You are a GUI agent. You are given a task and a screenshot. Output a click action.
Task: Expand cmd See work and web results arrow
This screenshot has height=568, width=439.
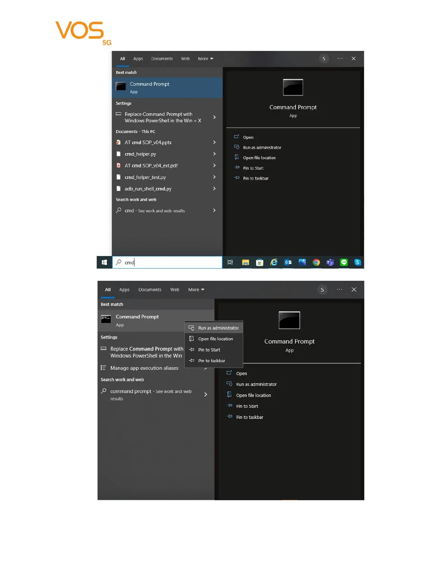click(214, 210)
